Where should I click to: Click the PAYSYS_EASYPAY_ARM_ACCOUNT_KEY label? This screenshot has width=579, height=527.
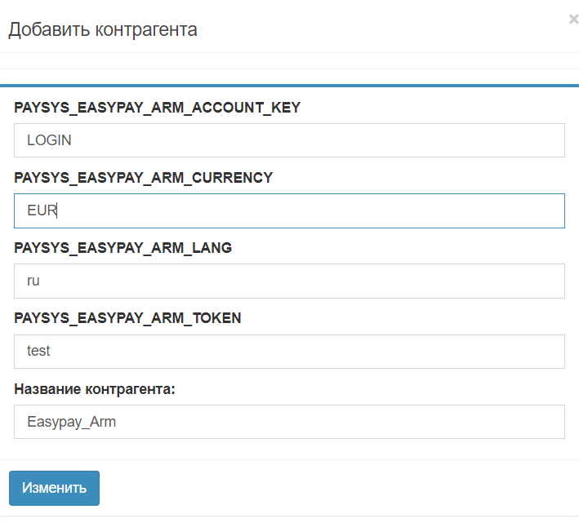tap(158, 108)
